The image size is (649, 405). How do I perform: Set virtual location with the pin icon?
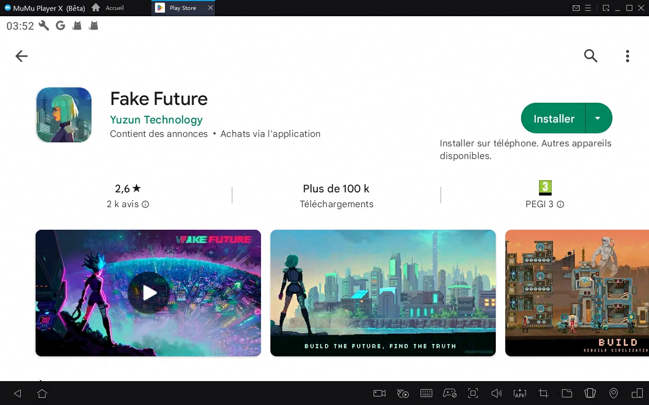coord(613,393)
